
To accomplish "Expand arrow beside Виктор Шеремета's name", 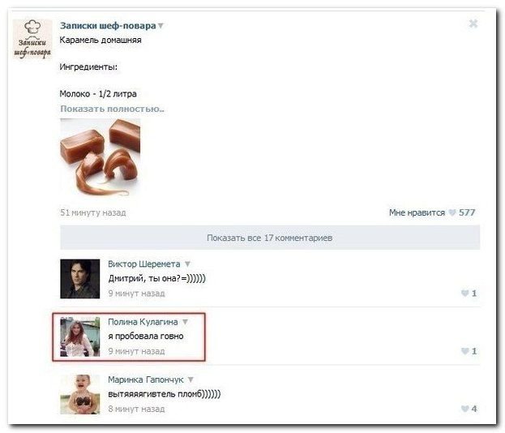I will tap(187, 264).
